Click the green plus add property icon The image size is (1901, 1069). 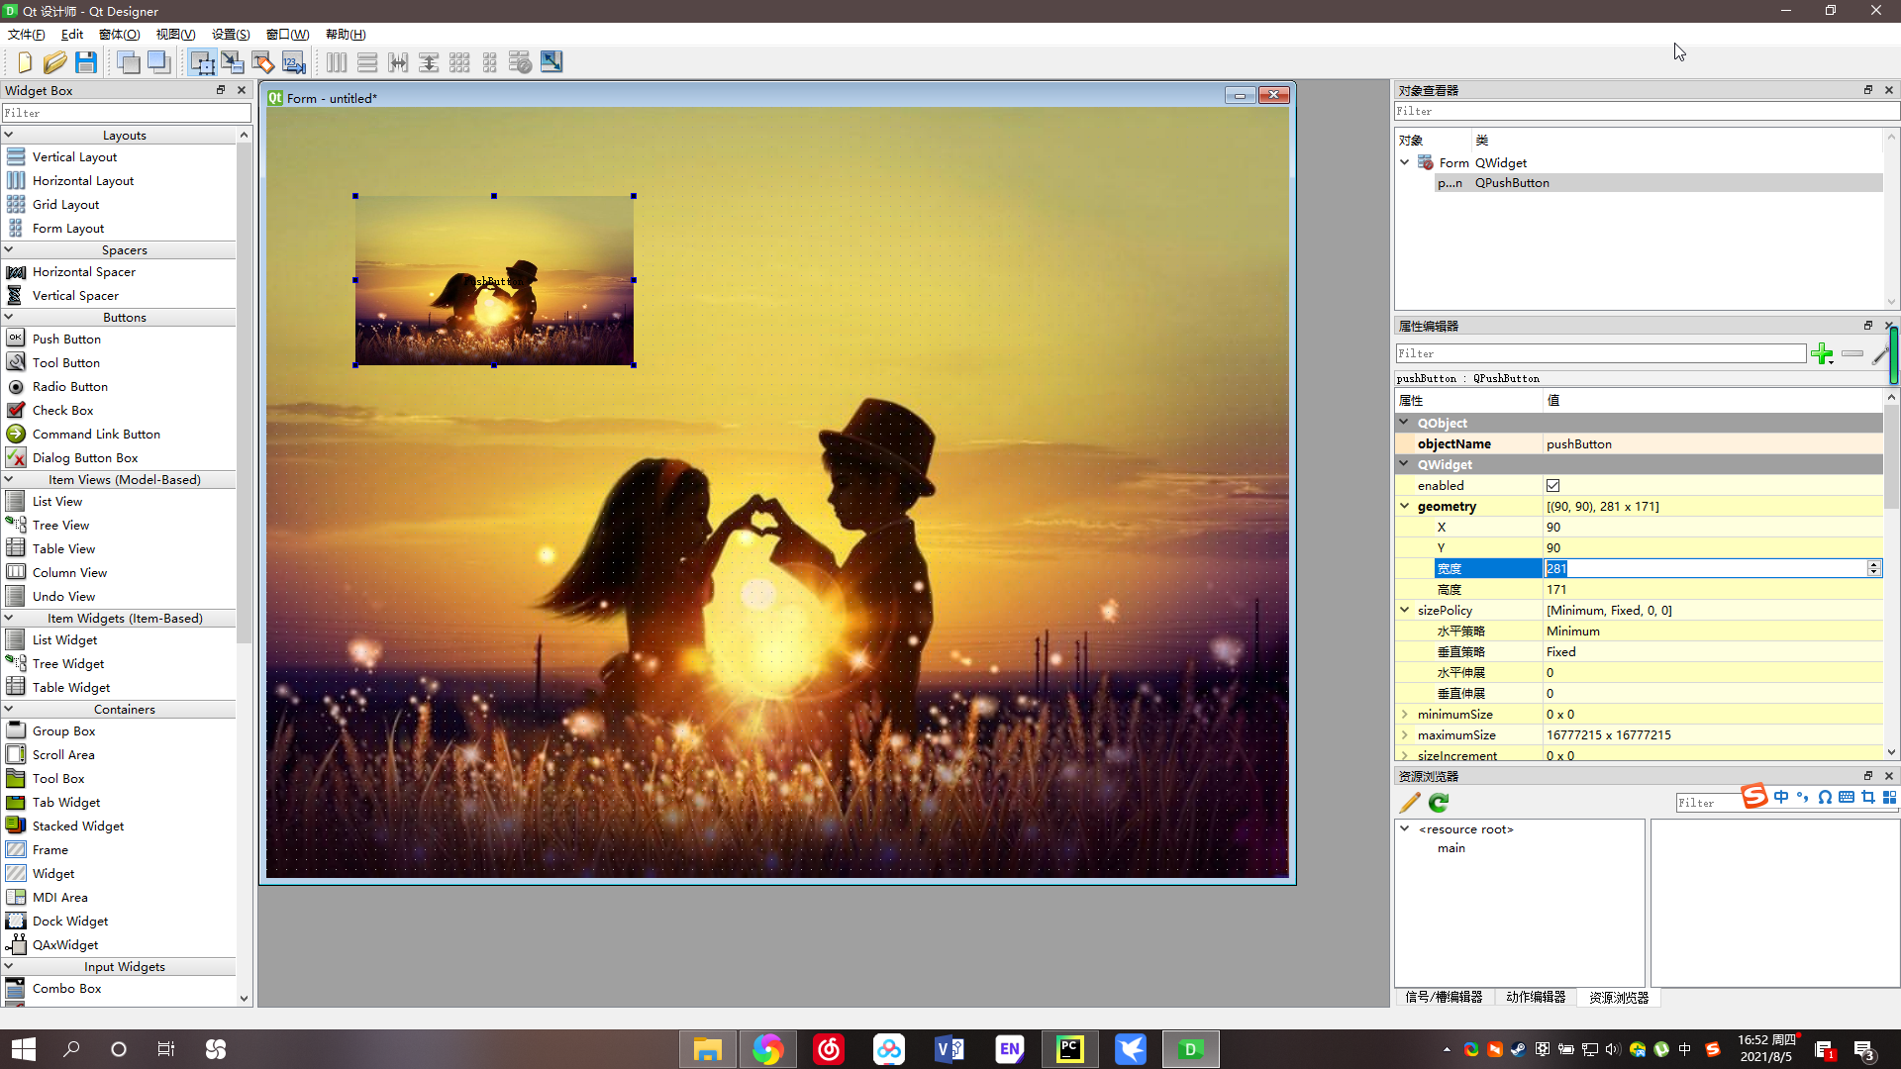click(x=1822, y=353)
